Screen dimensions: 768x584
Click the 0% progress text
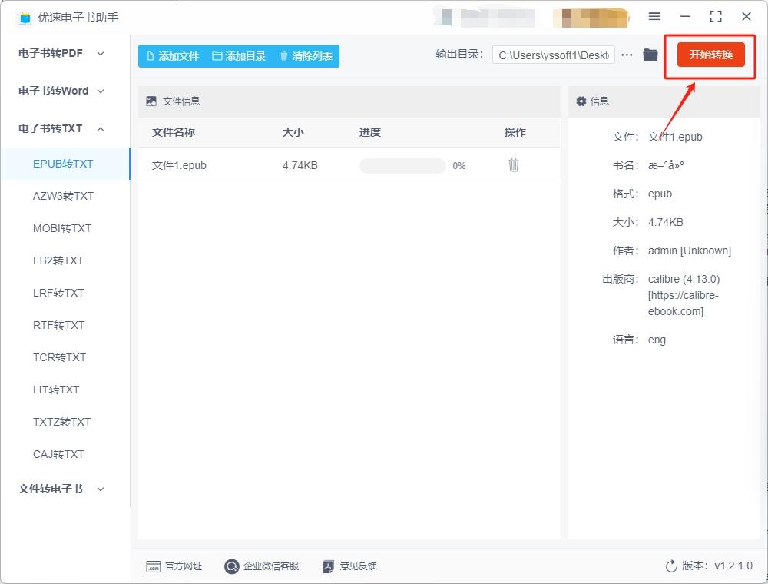click(459, 166)
